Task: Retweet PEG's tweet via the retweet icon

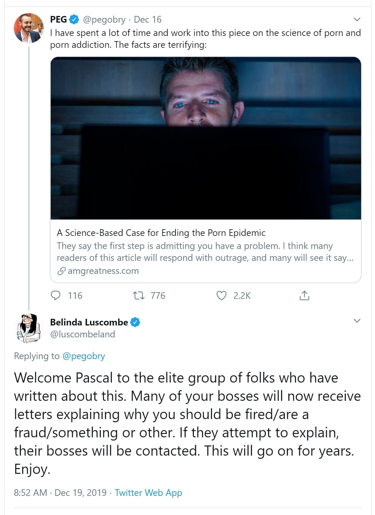Action: [138, 296]
